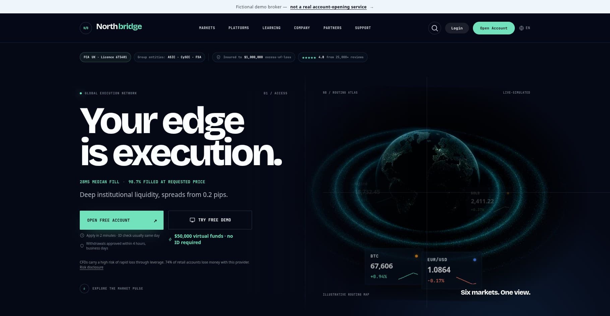Click the Open Account header button
Viewport: 610px width, 316px height.
click(x=494, y=28)
